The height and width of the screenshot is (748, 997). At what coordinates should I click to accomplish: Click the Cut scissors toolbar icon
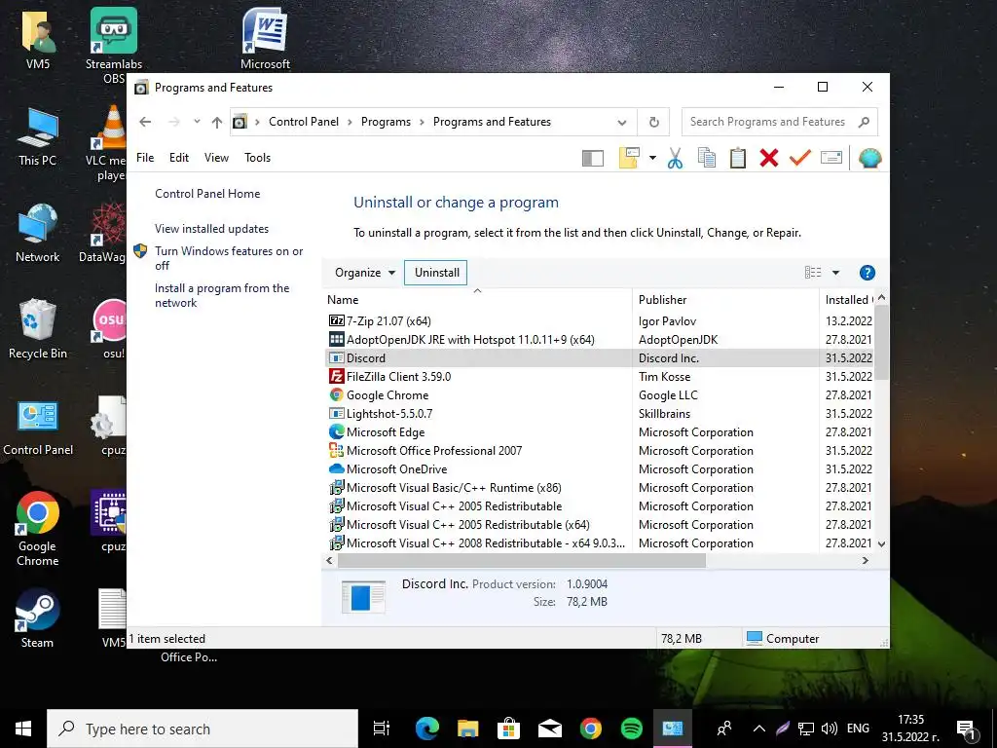pyautogui.click(x=675, y=158)
